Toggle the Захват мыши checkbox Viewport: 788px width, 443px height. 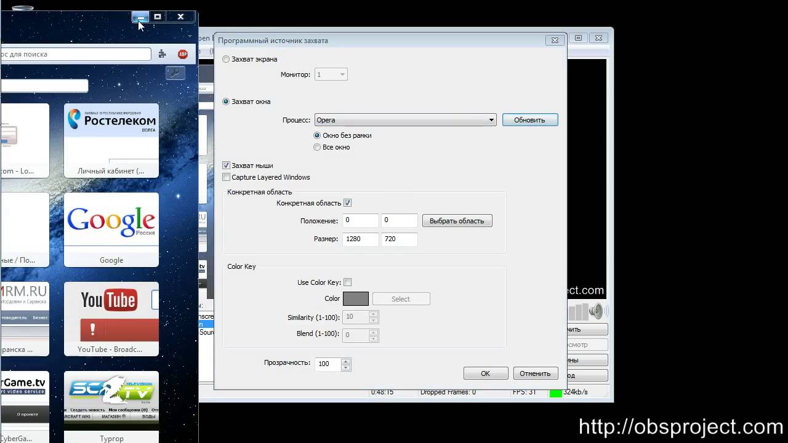click(x=226, y=166)
